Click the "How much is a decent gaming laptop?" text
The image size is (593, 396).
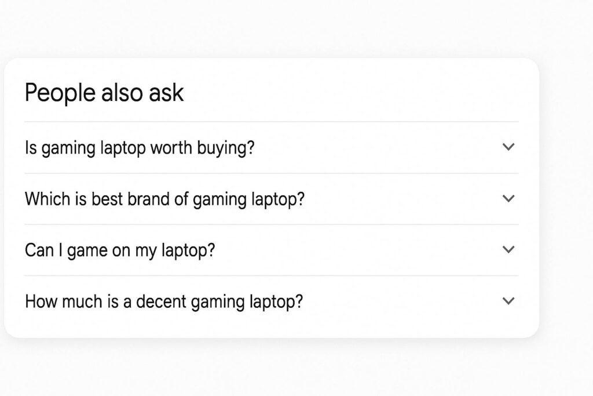[x=163, y=301]
